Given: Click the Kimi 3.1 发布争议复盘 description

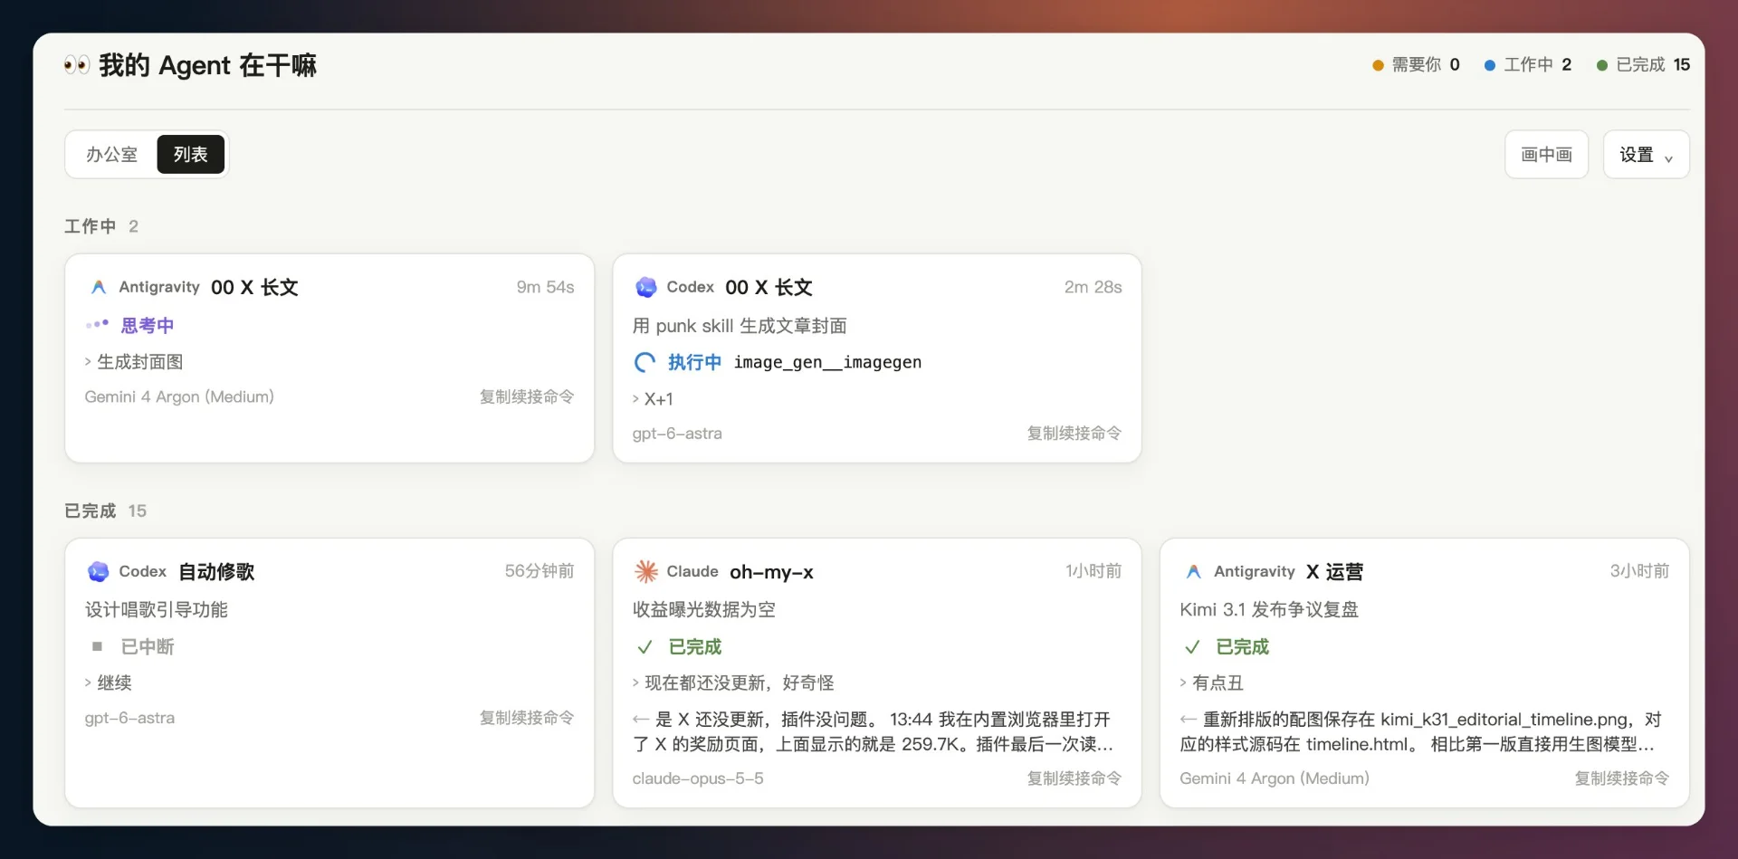Looking at the screenshot, I should click(x=1269, y=610).
